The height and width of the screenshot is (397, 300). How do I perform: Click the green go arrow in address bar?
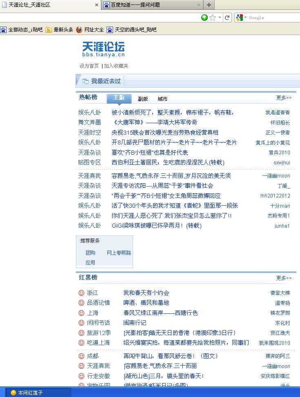coord(204,18)
